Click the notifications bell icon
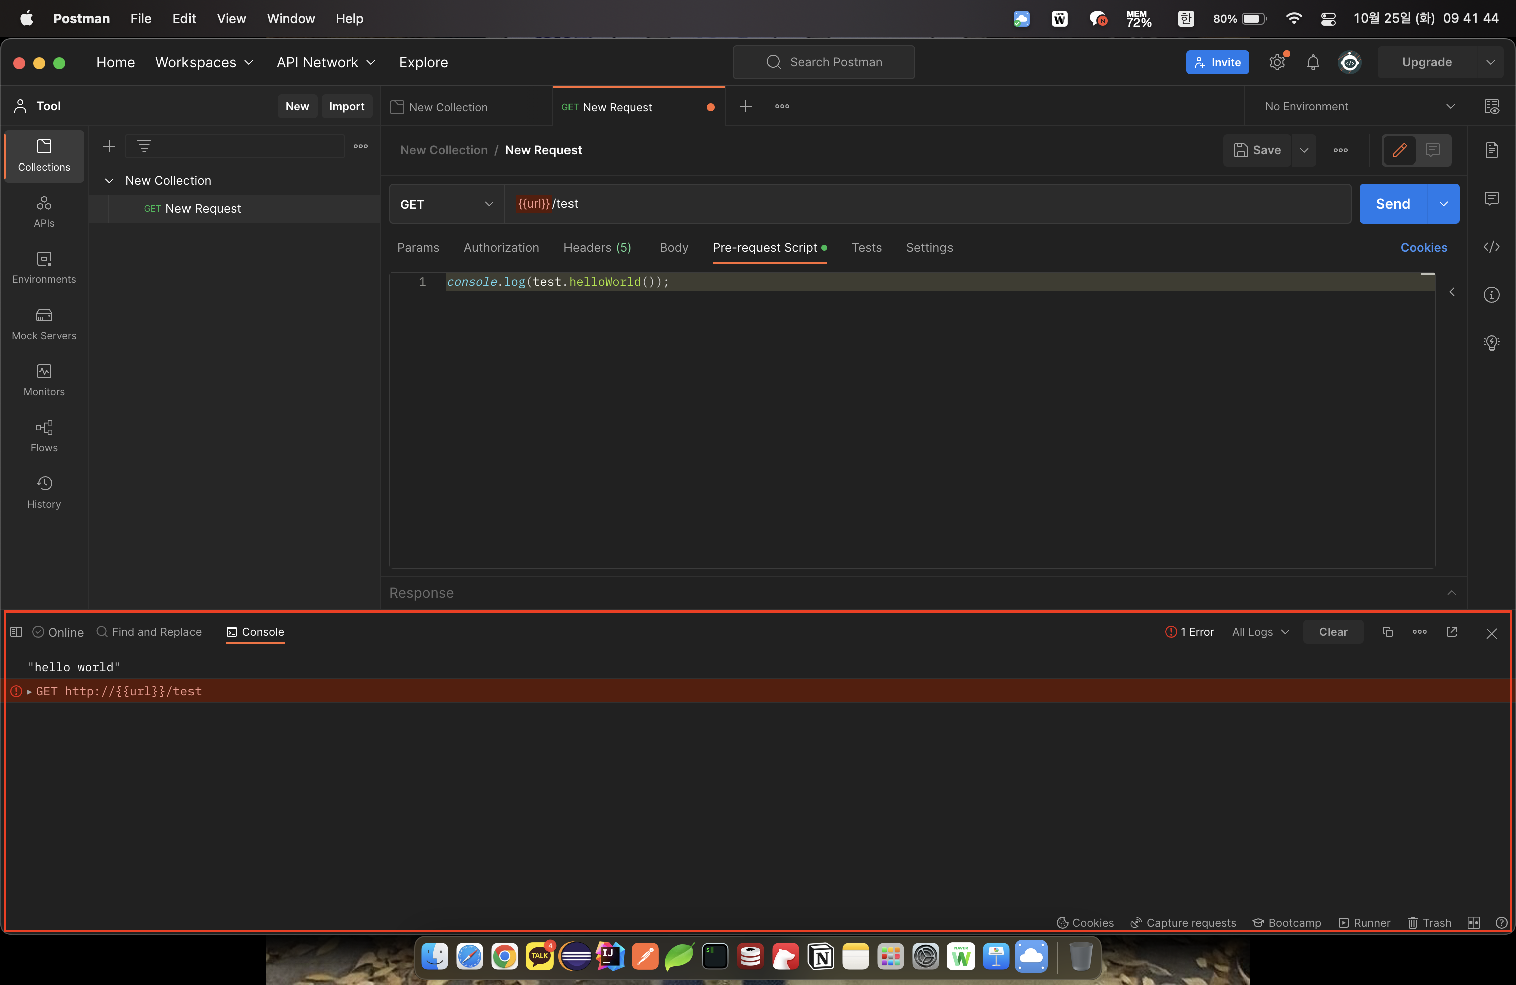1516x985 pixels. click(1313, 62)
